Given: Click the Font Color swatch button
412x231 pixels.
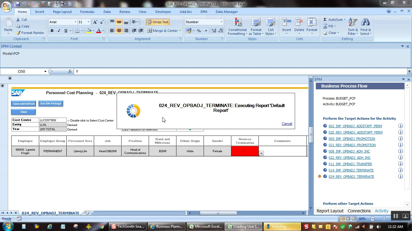Looking at the screenshot, I should (x=99, y=31).
